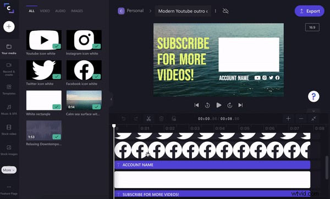Select the white rectangle timeline clip

212,180
